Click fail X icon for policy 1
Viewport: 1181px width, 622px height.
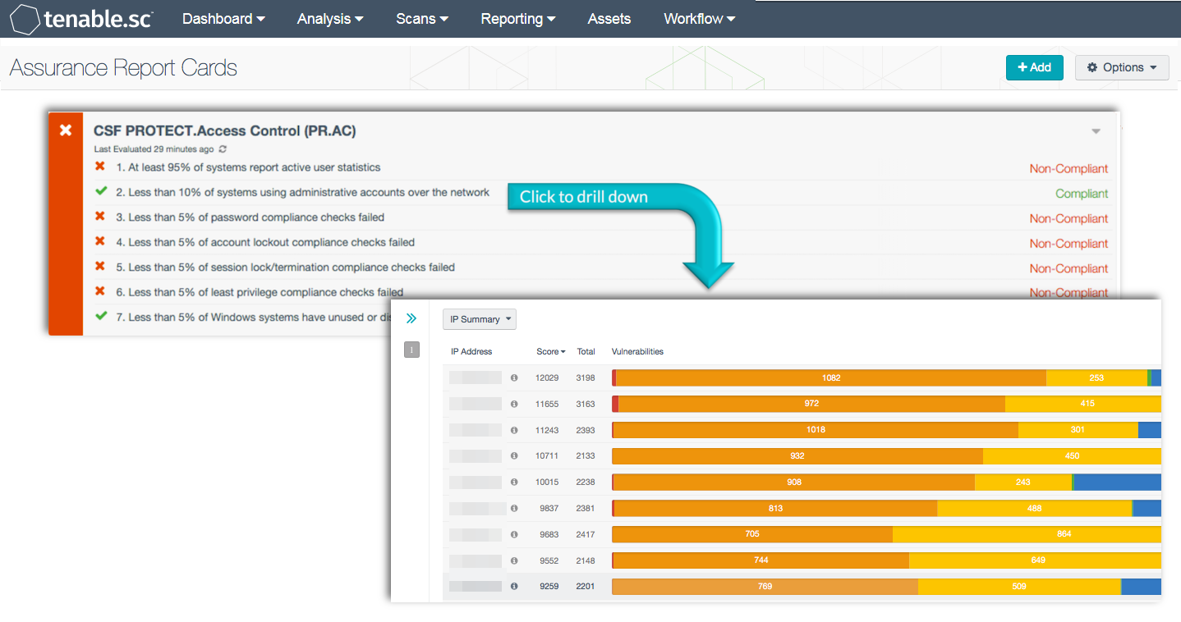pos(100,167)
